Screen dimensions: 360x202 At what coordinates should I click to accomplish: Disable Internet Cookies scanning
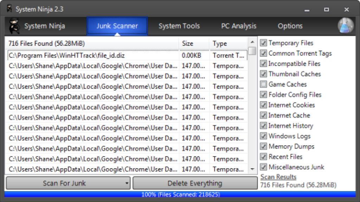point(263,105)
